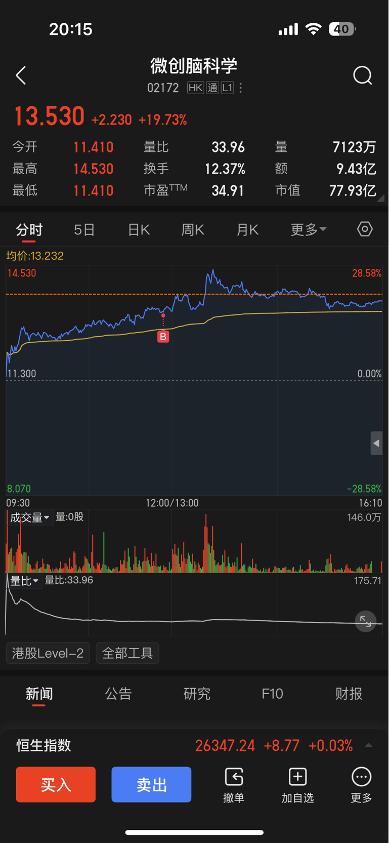Tap the 均价:13.232 average price label

[x=35, y=256]
